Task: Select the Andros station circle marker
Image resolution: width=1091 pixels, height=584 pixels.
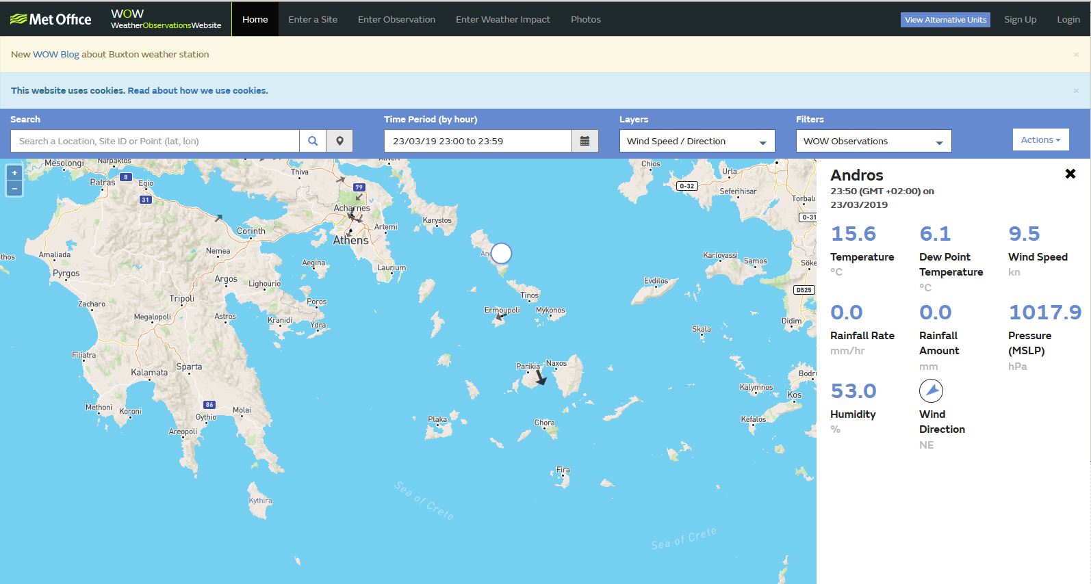Action: (502, 254)
